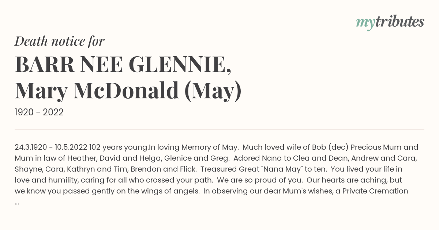Click the name BARR NEE GLENNIE
The image size is (439, 230).
click(x=123, y=64)
